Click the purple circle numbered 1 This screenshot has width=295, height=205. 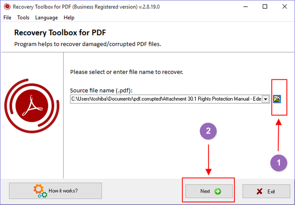[278, 163]
